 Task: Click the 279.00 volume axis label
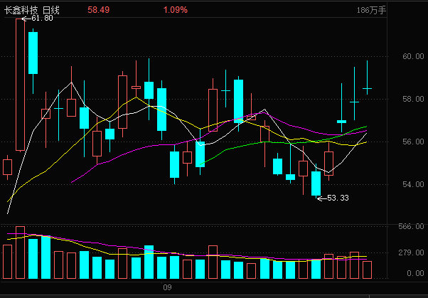point(412,253)
